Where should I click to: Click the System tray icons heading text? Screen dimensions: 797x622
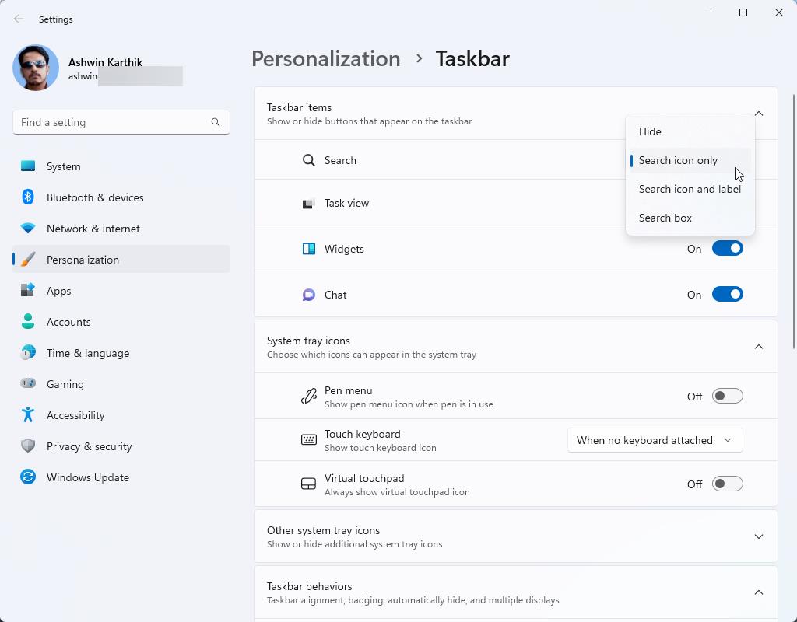(x=308, y=341)
